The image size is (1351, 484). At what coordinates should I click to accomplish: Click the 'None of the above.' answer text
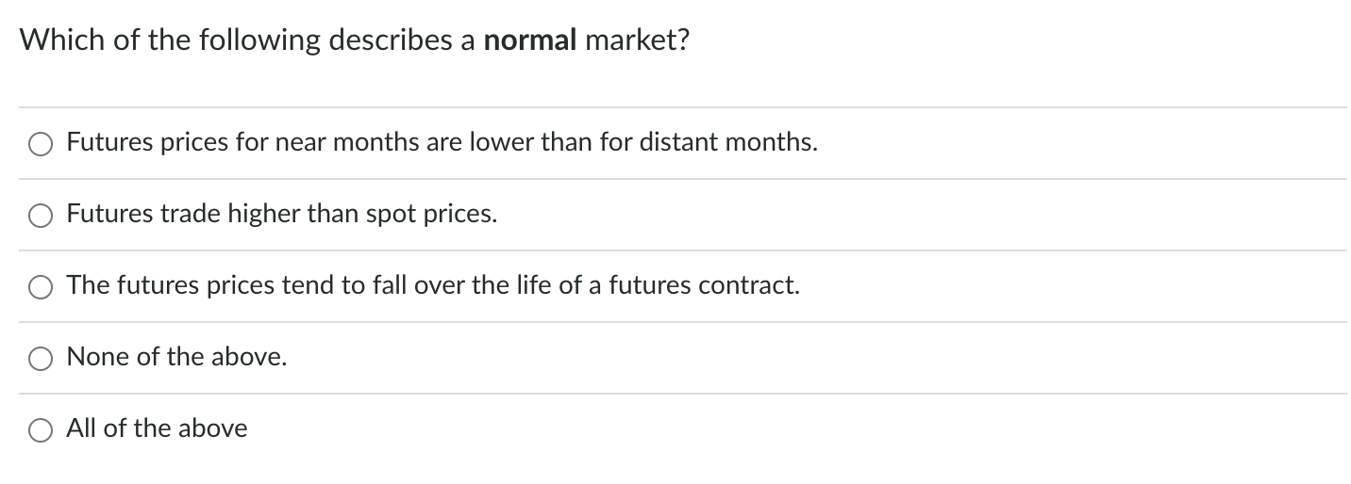[x=176, y=357]
